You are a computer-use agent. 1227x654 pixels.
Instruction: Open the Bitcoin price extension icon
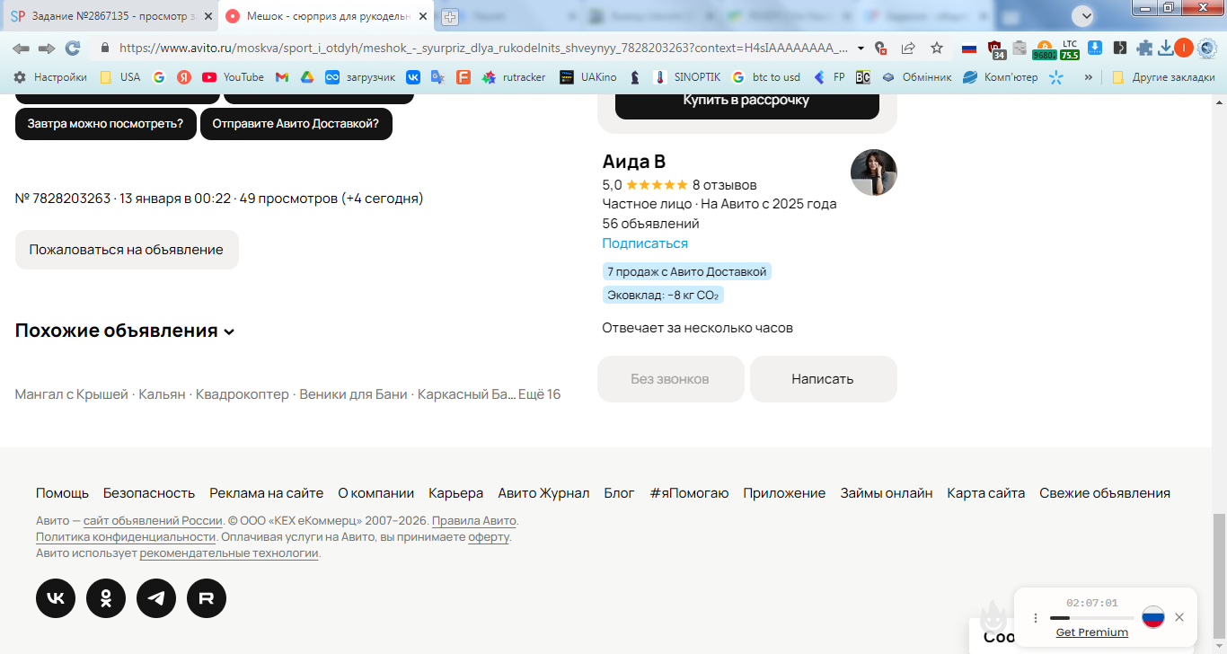1044,49
